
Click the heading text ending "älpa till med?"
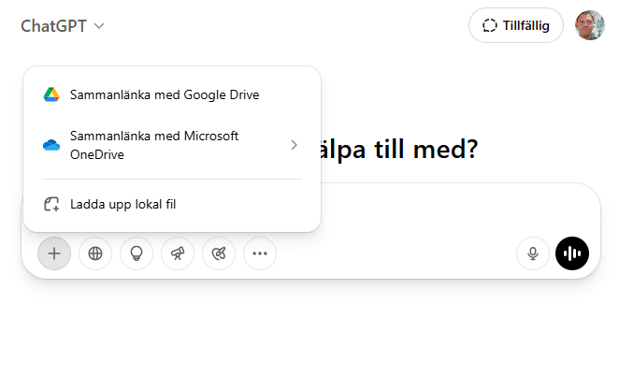tap(399, 149)
